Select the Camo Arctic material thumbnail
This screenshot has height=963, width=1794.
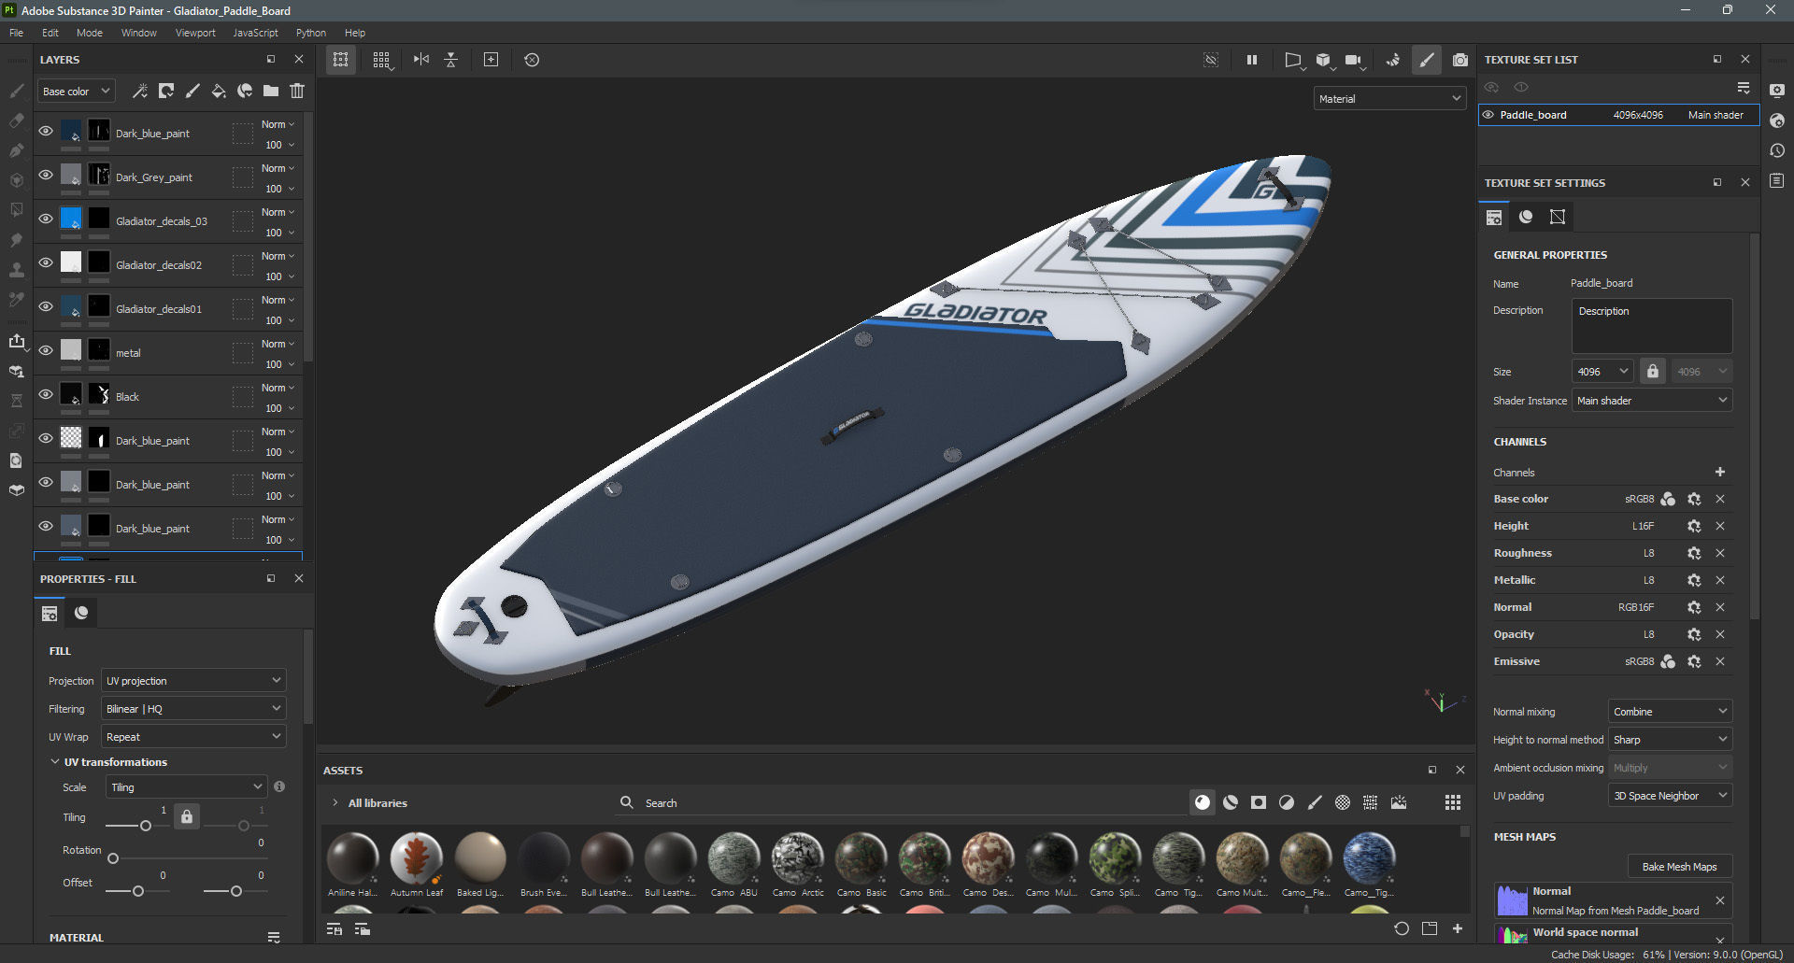798,857
